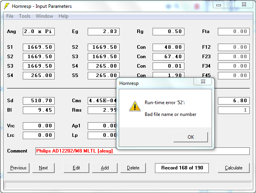Minimize the Hornresp Input Parameters window
The width and height of the screenshot is (256, 193).
219,5
